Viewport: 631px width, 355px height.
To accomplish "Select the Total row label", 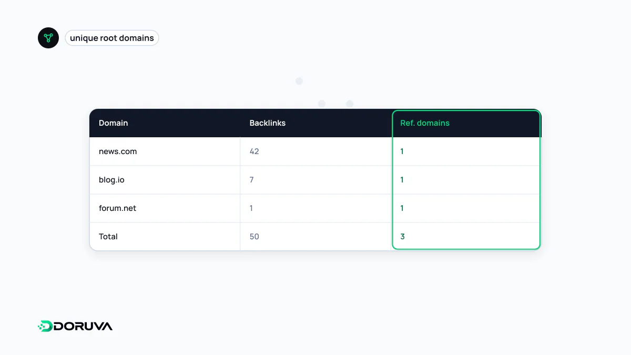I will (x=108, y=237).
